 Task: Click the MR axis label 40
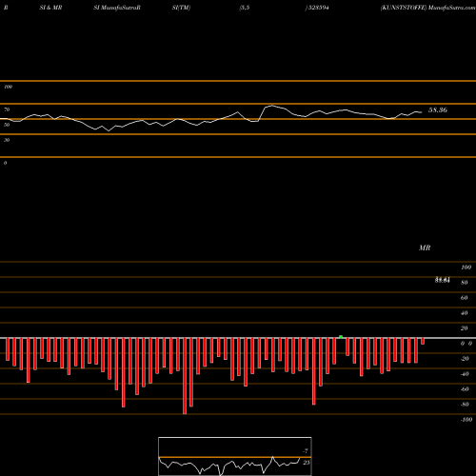(464, 313)
